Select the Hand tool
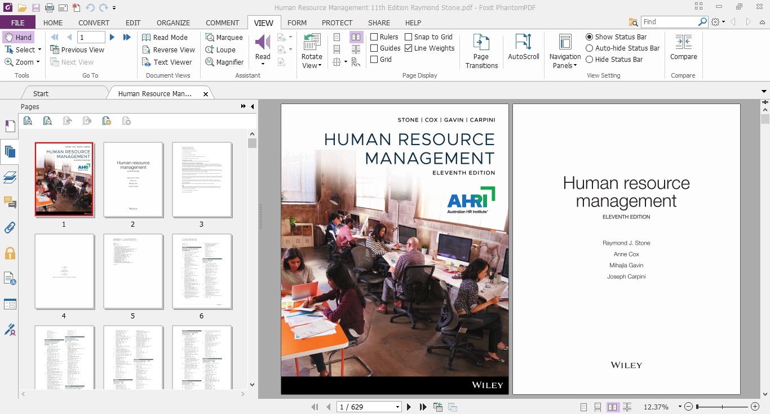This screenshot has height=414, width=770. [x=18, y=37]
